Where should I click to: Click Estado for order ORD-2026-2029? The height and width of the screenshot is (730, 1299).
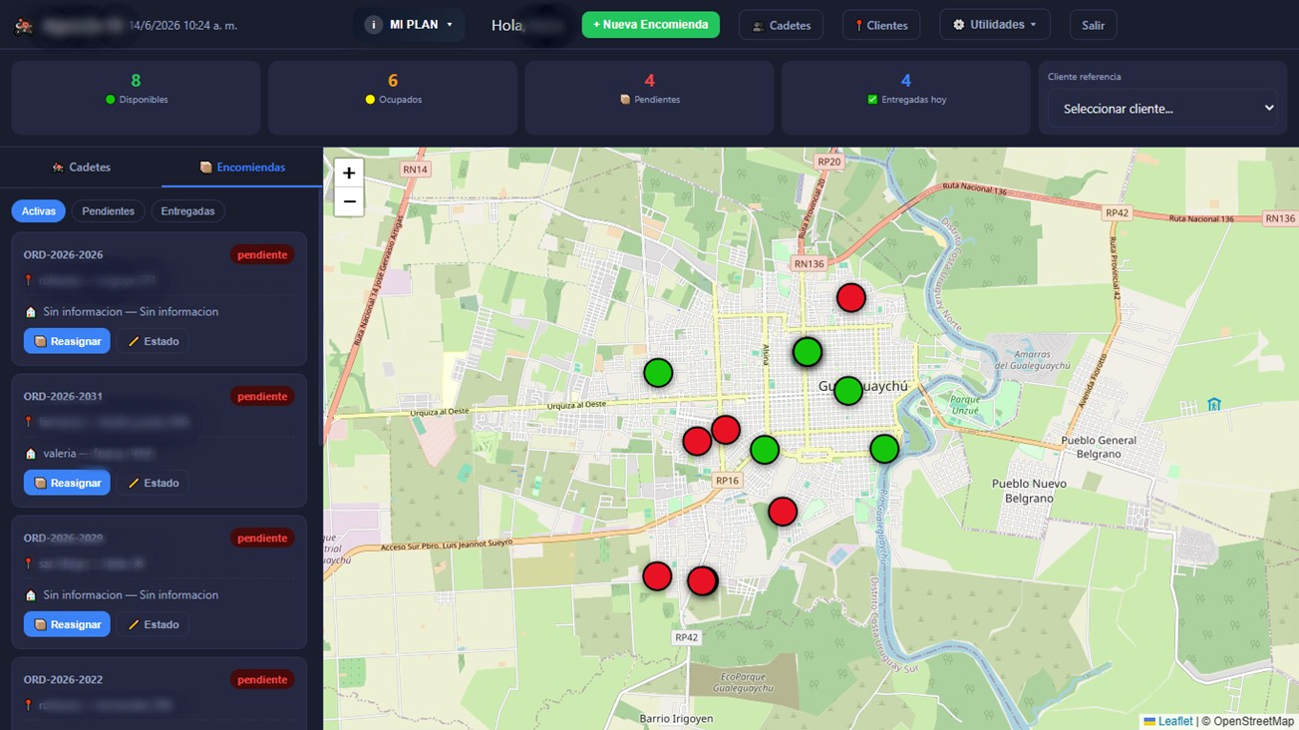coord(153,624)
